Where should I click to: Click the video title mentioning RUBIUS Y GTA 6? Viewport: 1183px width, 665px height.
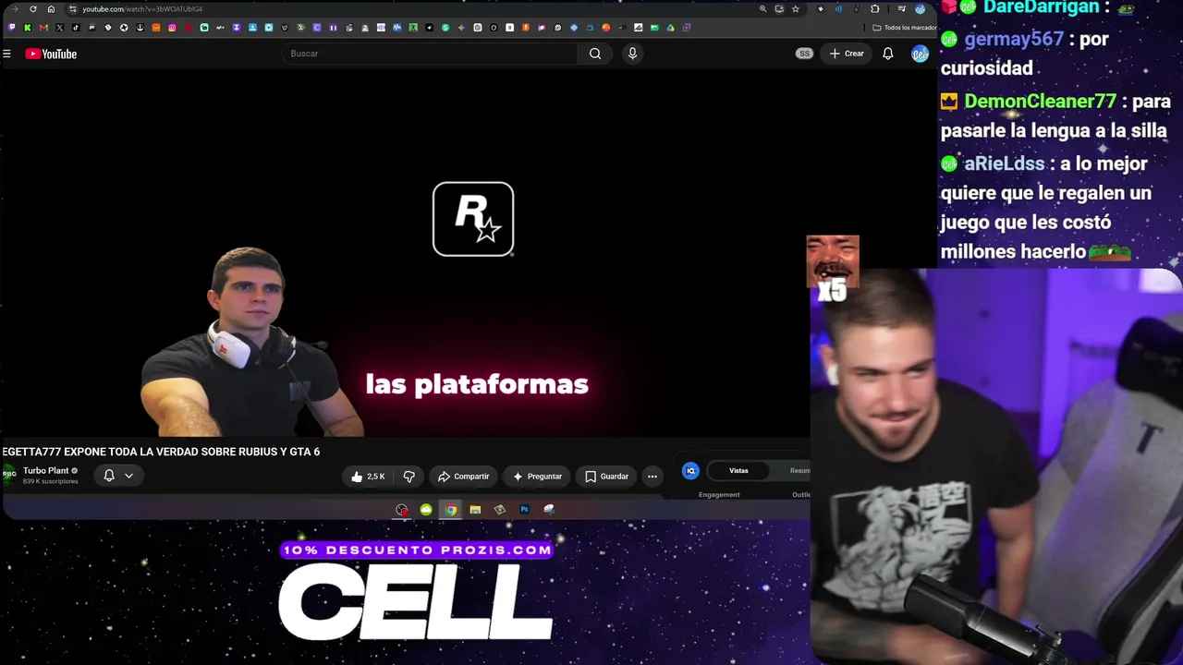[x=161, y=452]
